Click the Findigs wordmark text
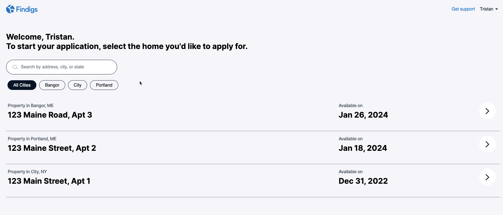This screenshot has width=503, height=215. [27, 9]
